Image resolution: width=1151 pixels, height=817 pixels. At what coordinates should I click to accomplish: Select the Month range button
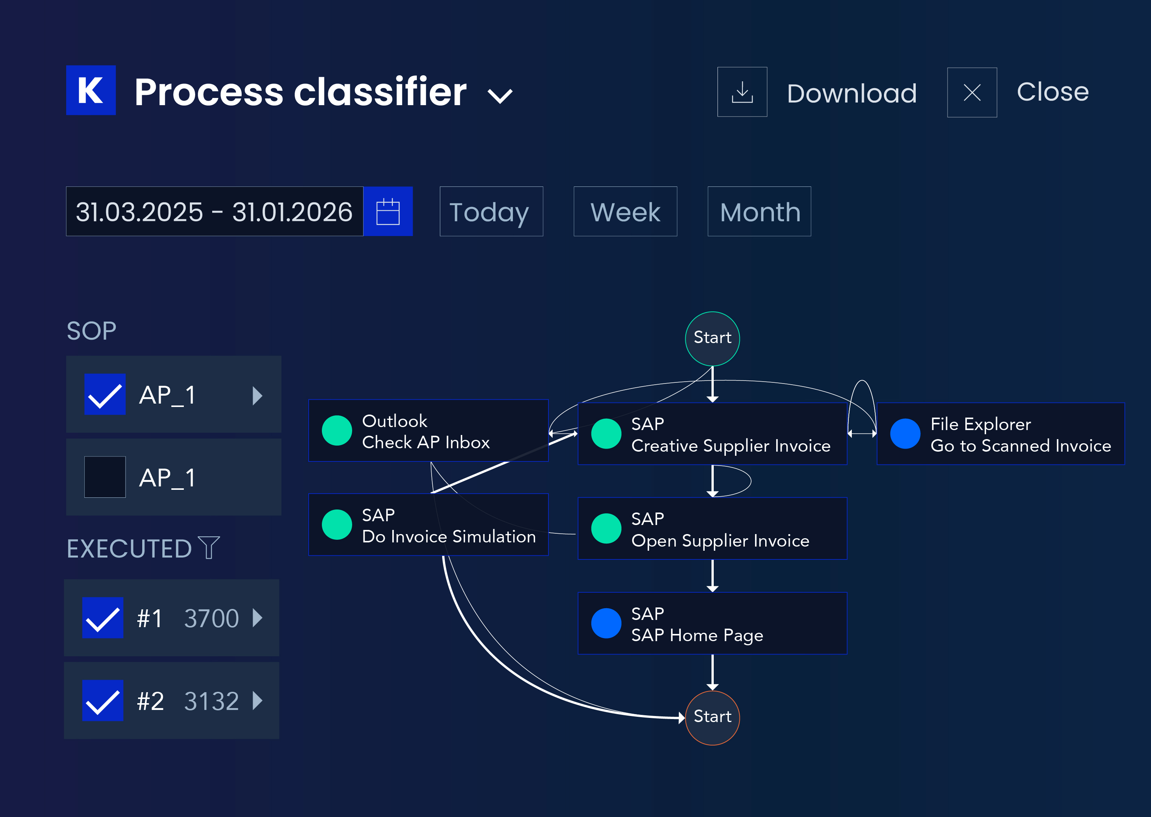click(x=759, y=211)
